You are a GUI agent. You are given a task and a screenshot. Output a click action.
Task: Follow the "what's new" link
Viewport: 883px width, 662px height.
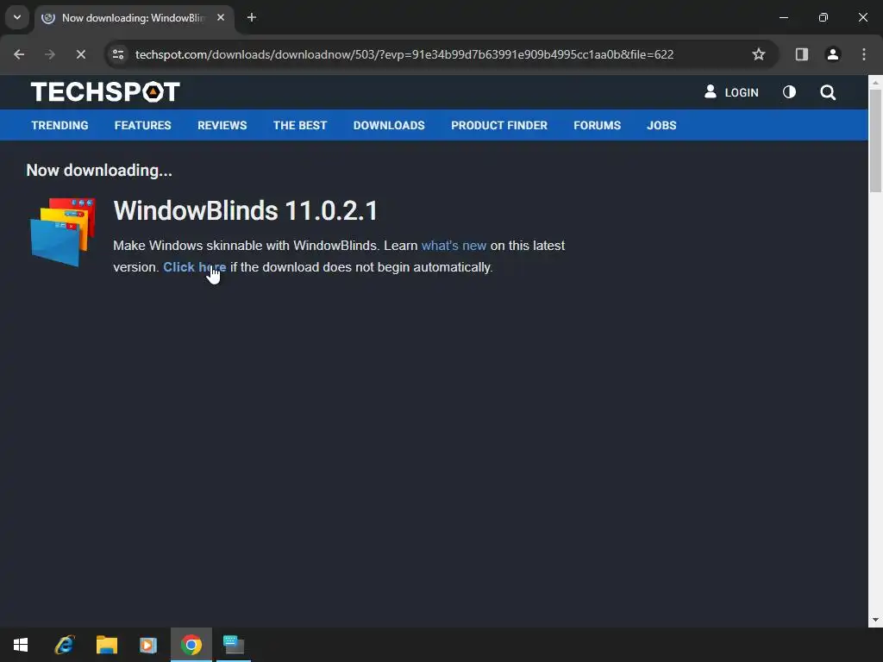(454, 246)
